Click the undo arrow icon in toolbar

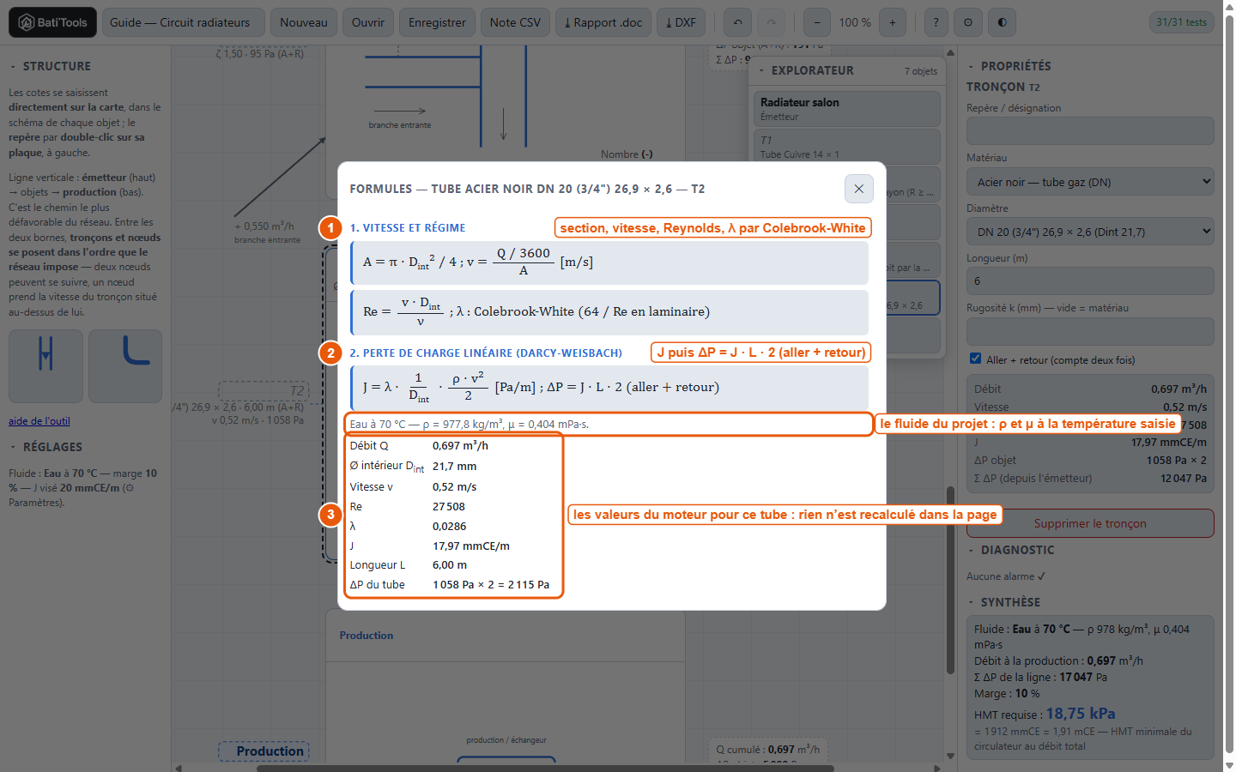point(737,22)
